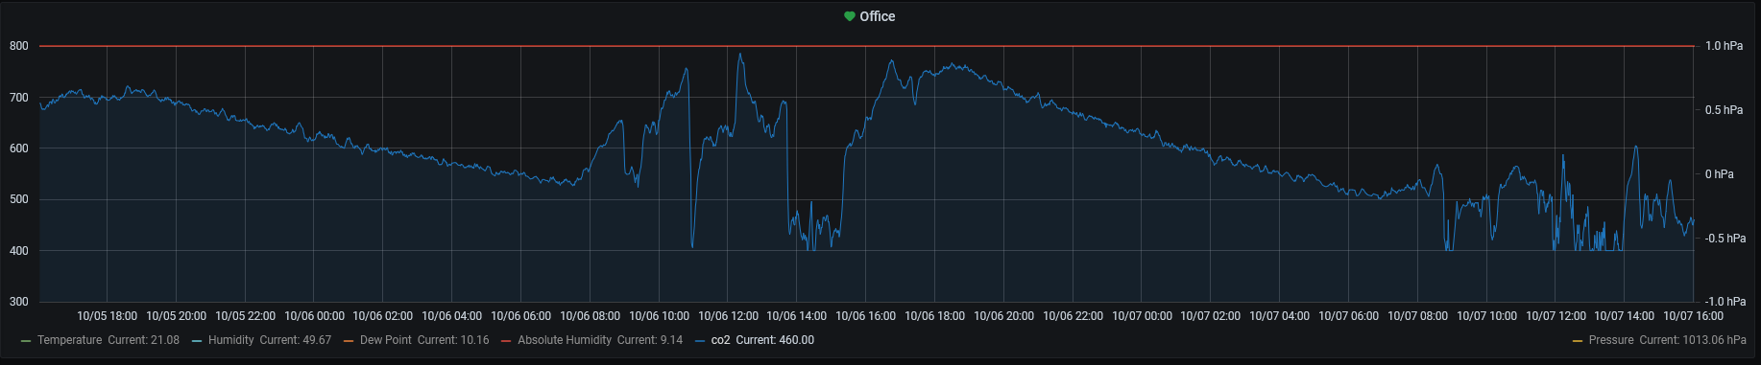Click the orange Dew Point color swatch
This screenshot has width=1761, height=365.
point(349,341)
